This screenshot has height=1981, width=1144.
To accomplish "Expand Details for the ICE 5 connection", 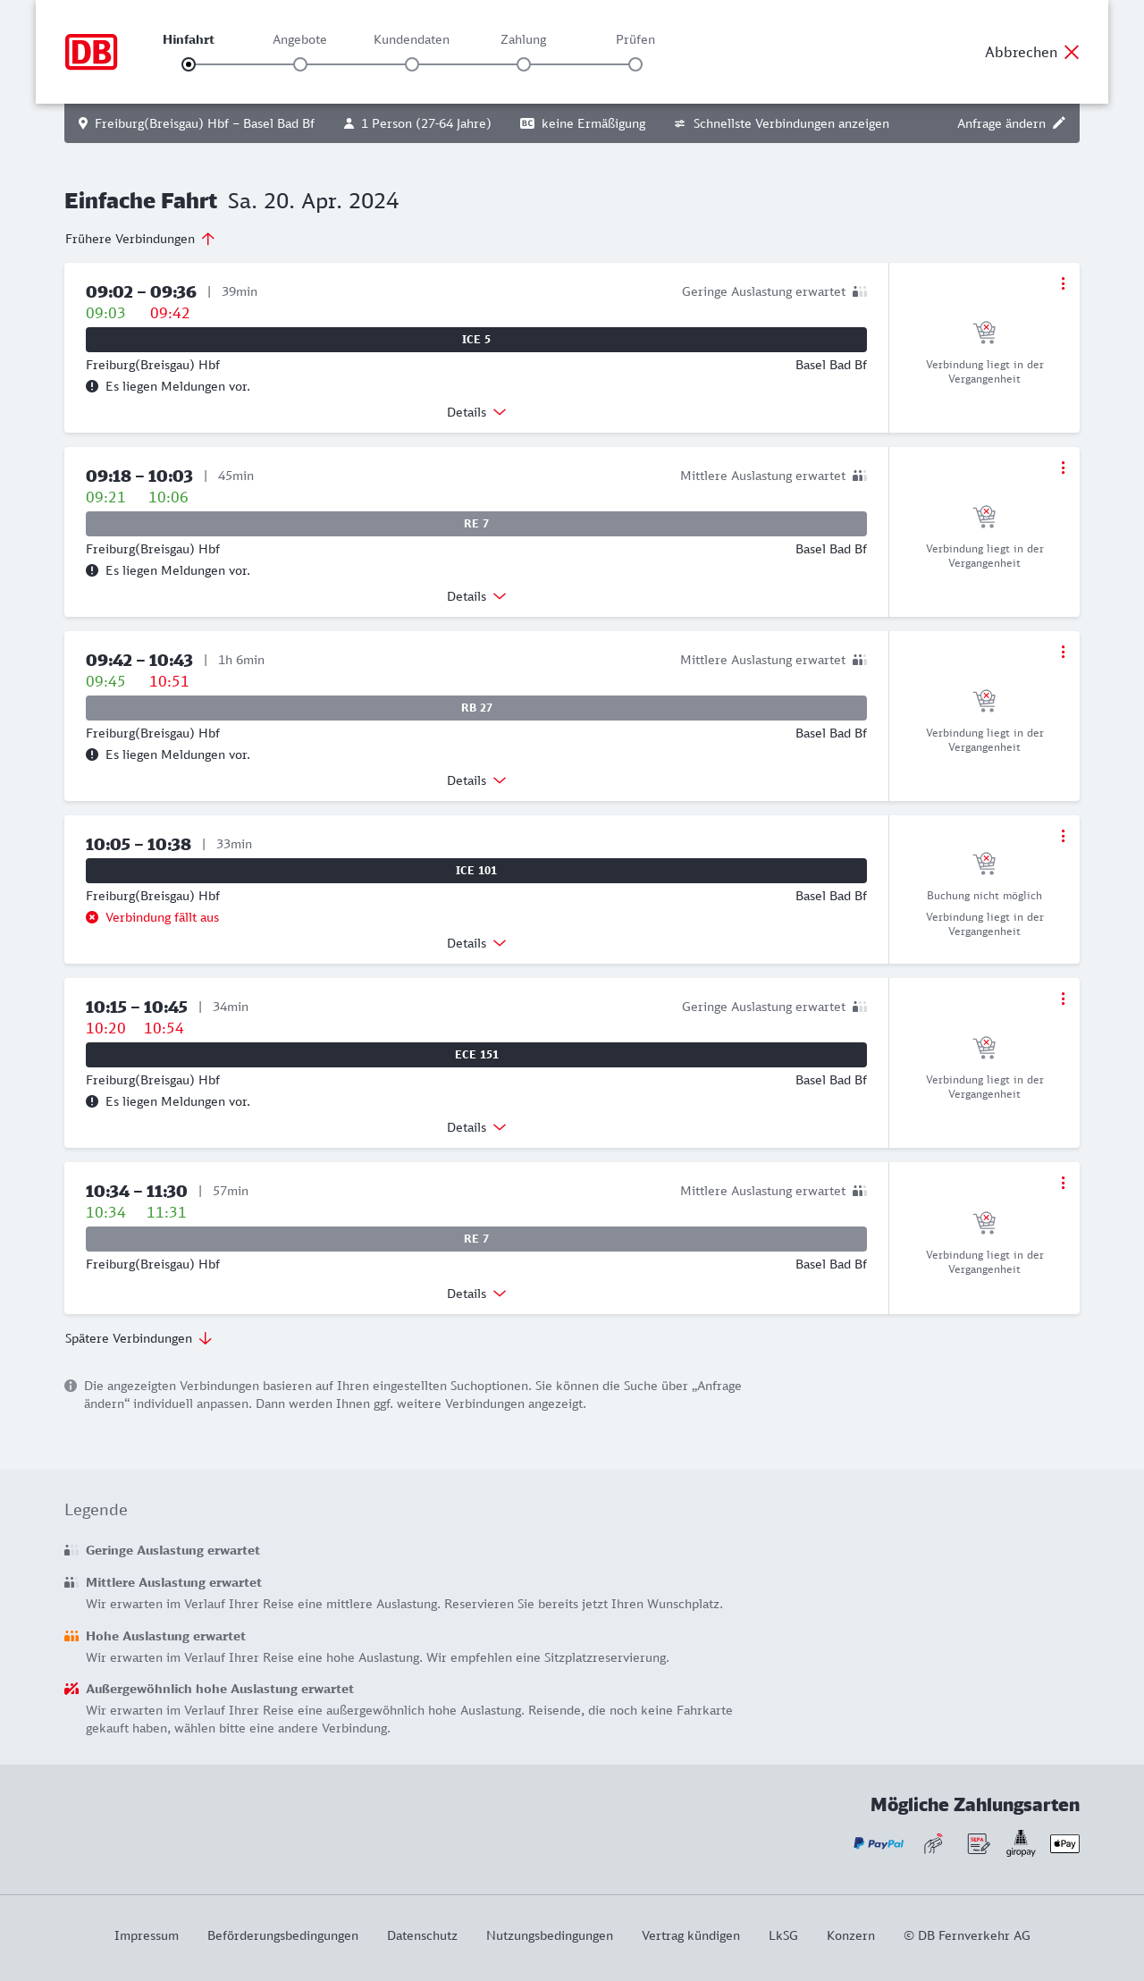I will (476, 412).
